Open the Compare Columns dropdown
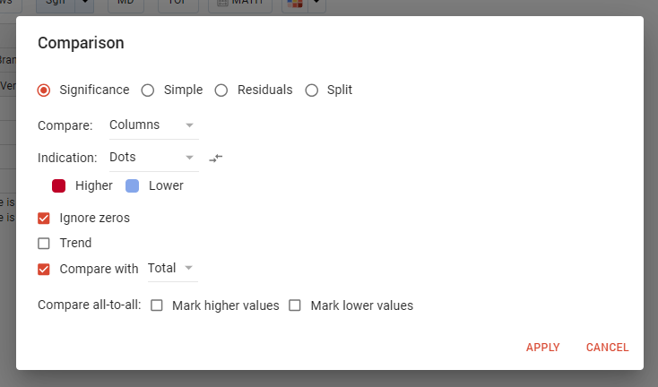Screen dimensions: 658x387 click(152, 125)
